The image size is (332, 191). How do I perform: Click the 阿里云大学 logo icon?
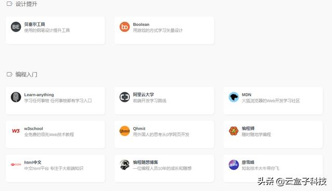(125, 97)
